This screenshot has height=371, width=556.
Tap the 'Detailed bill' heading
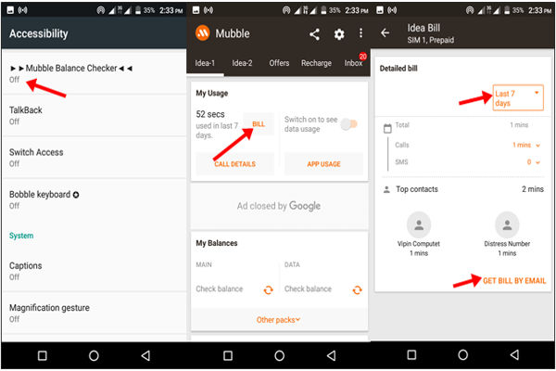coord(398,68)
